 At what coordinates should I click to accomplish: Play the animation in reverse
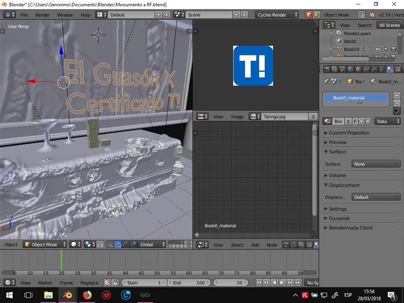tap(274, 282)
